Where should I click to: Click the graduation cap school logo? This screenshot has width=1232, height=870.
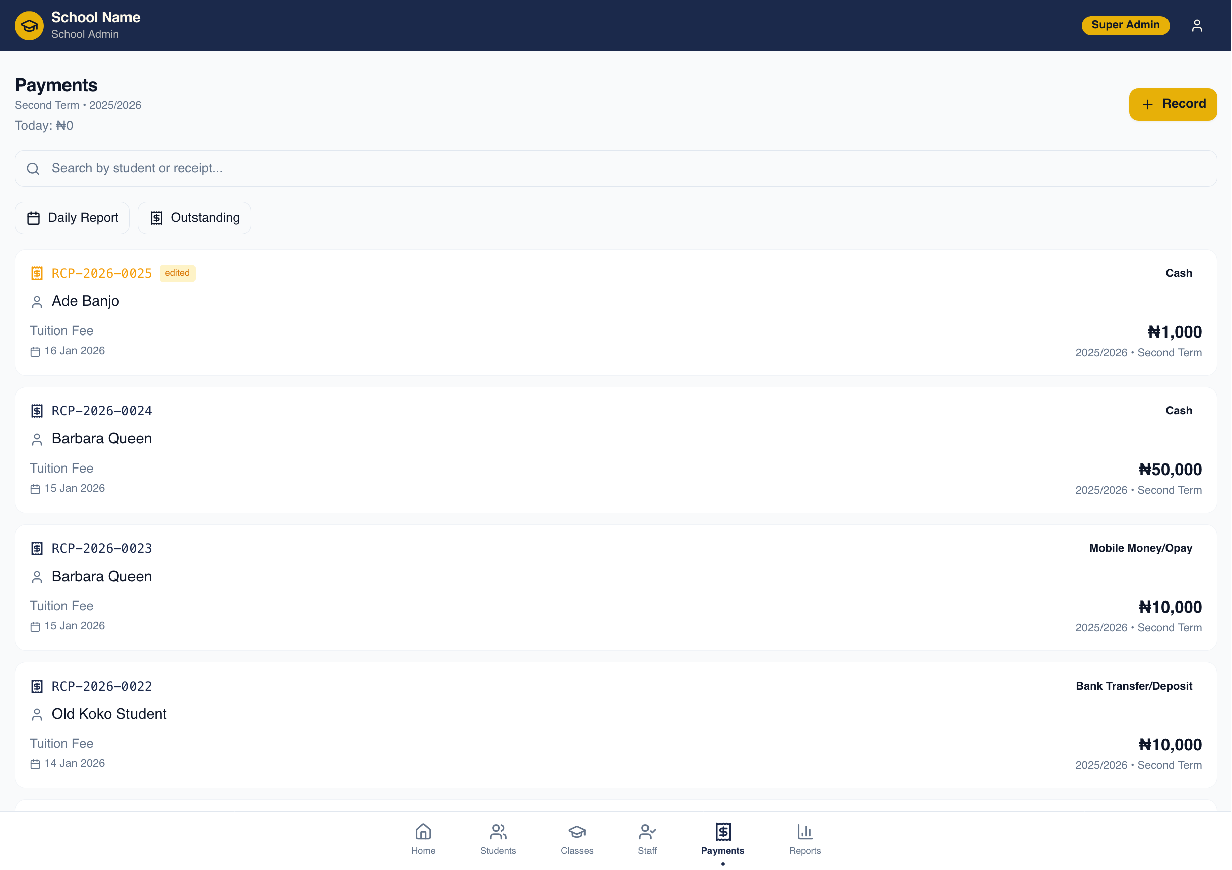(x=29, y=25)
